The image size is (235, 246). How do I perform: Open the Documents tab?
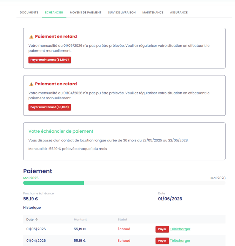29,12
